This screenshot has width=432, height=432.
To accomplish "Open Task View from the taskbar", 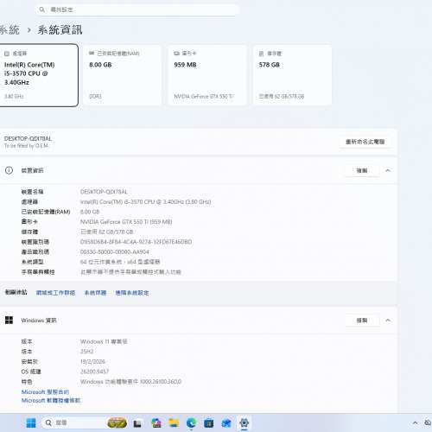I will 137,423.
